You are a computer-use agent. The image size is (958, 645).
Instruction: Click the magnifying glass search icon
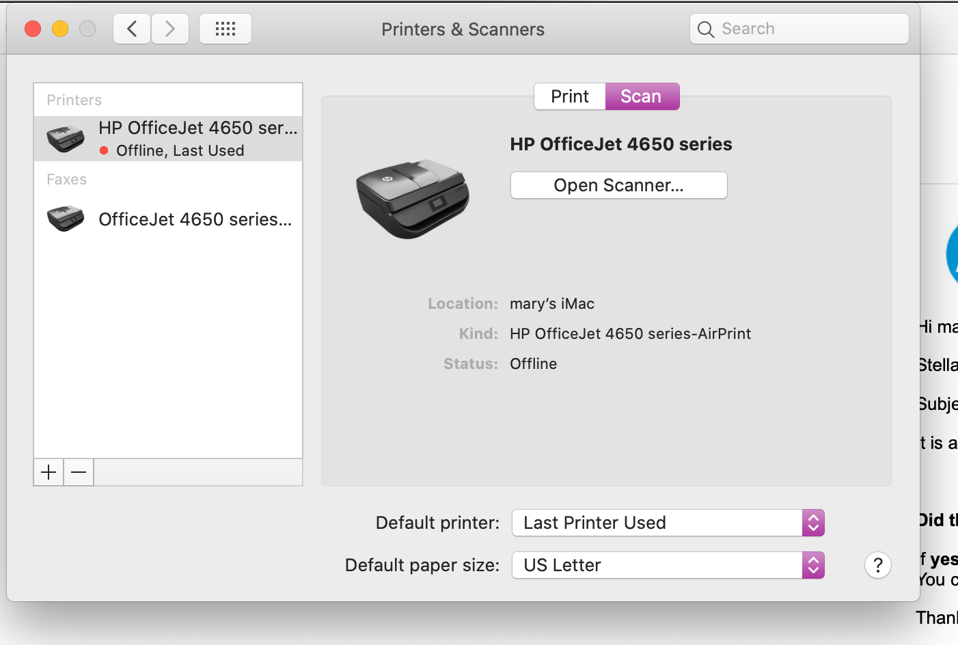point(706,29)
